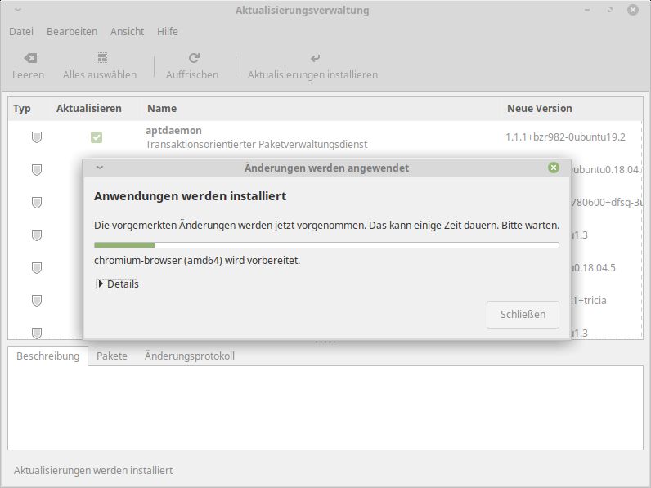651x488 pixels.
Task: Click Aktualisierungen installieren toolbar icon
Action: [314, 59]
